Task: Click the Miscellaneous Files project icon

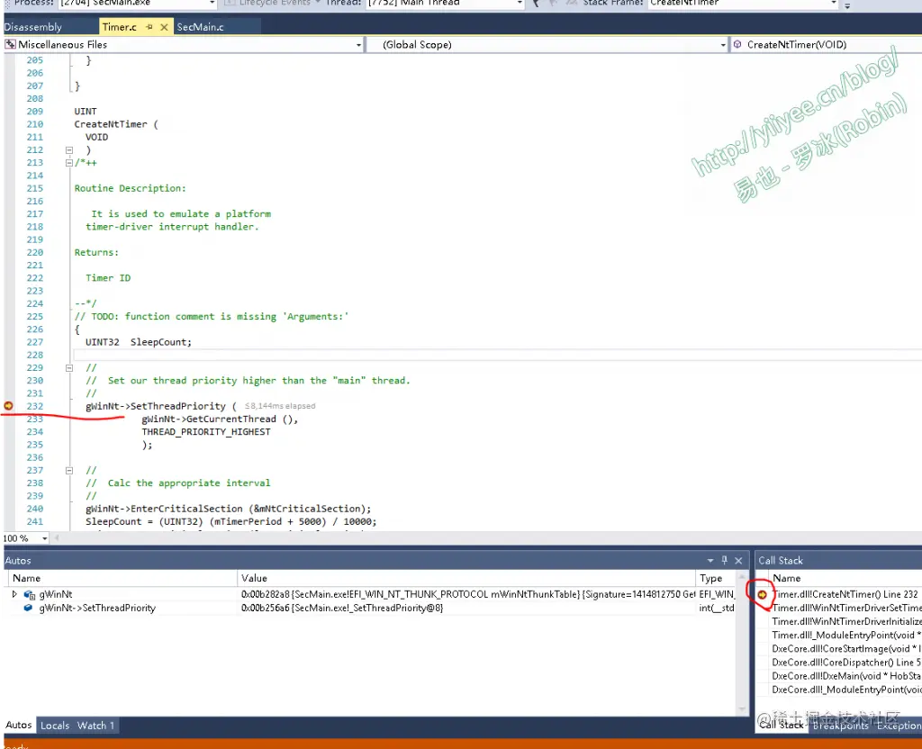Action: tap(10, 44)
